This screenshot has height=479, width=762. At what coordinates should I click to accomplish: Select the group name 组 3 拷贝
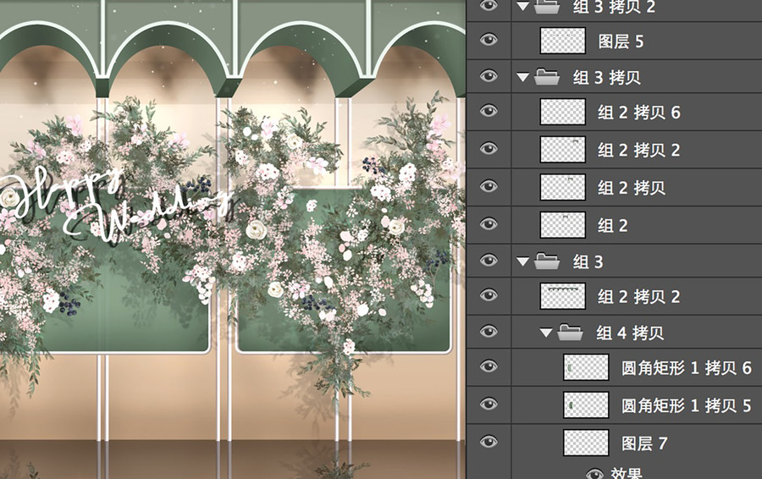tap(607, 77)
